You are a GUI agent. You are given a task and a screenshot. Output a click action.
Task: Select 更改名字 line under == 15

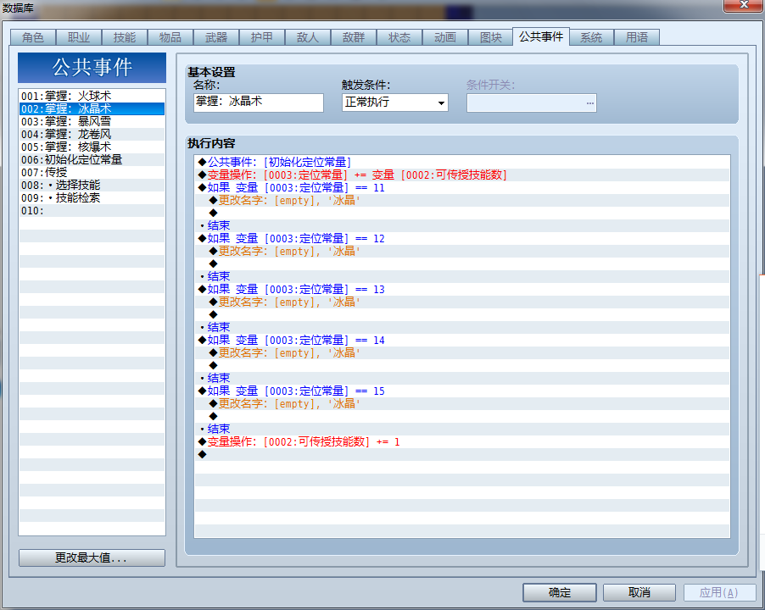pyautogui.click(x=462, y=403)
